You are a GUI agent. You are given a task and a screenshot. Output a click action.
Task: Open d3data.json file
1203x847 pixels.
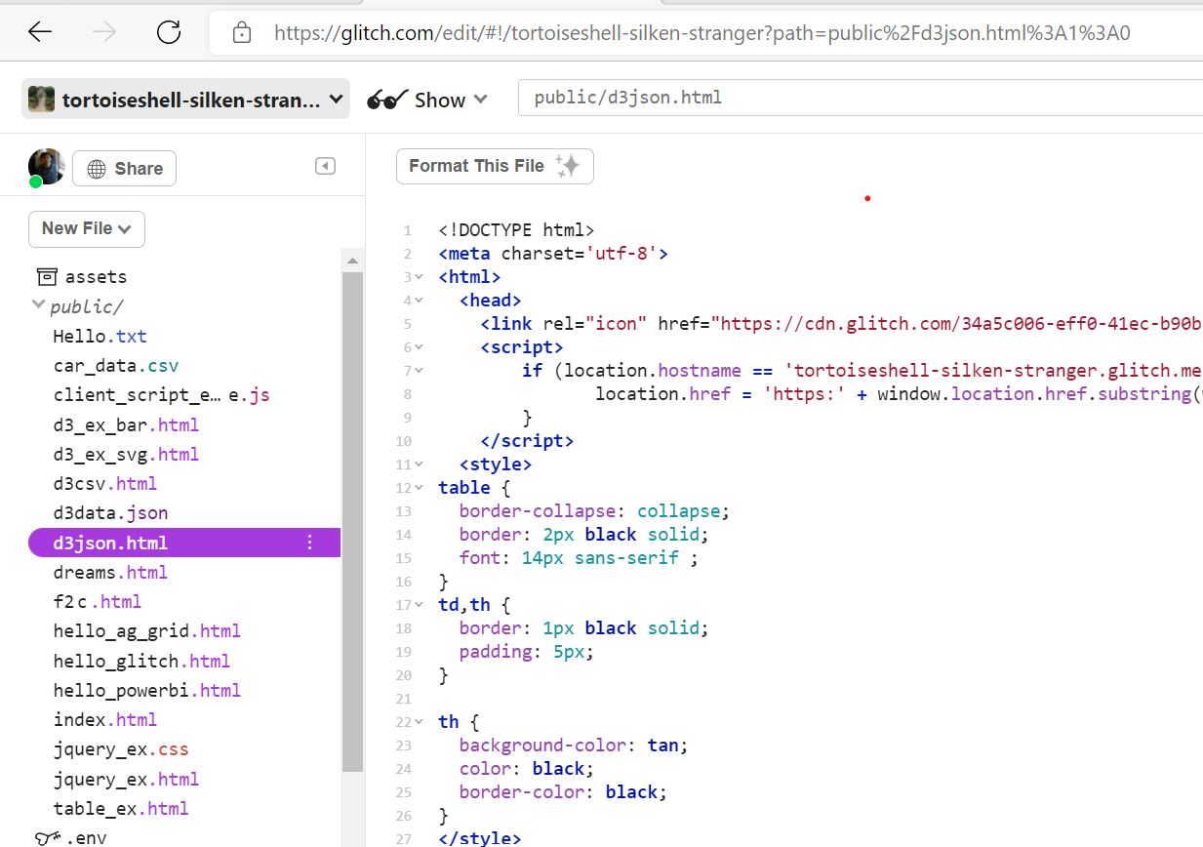110,512
